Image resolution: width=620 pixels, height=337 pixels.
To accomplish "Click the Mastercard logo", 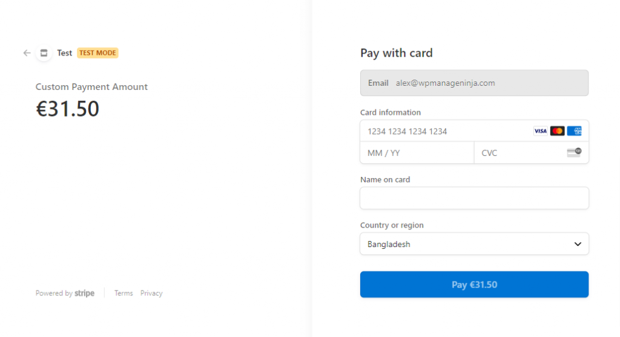I will (557, 131).
